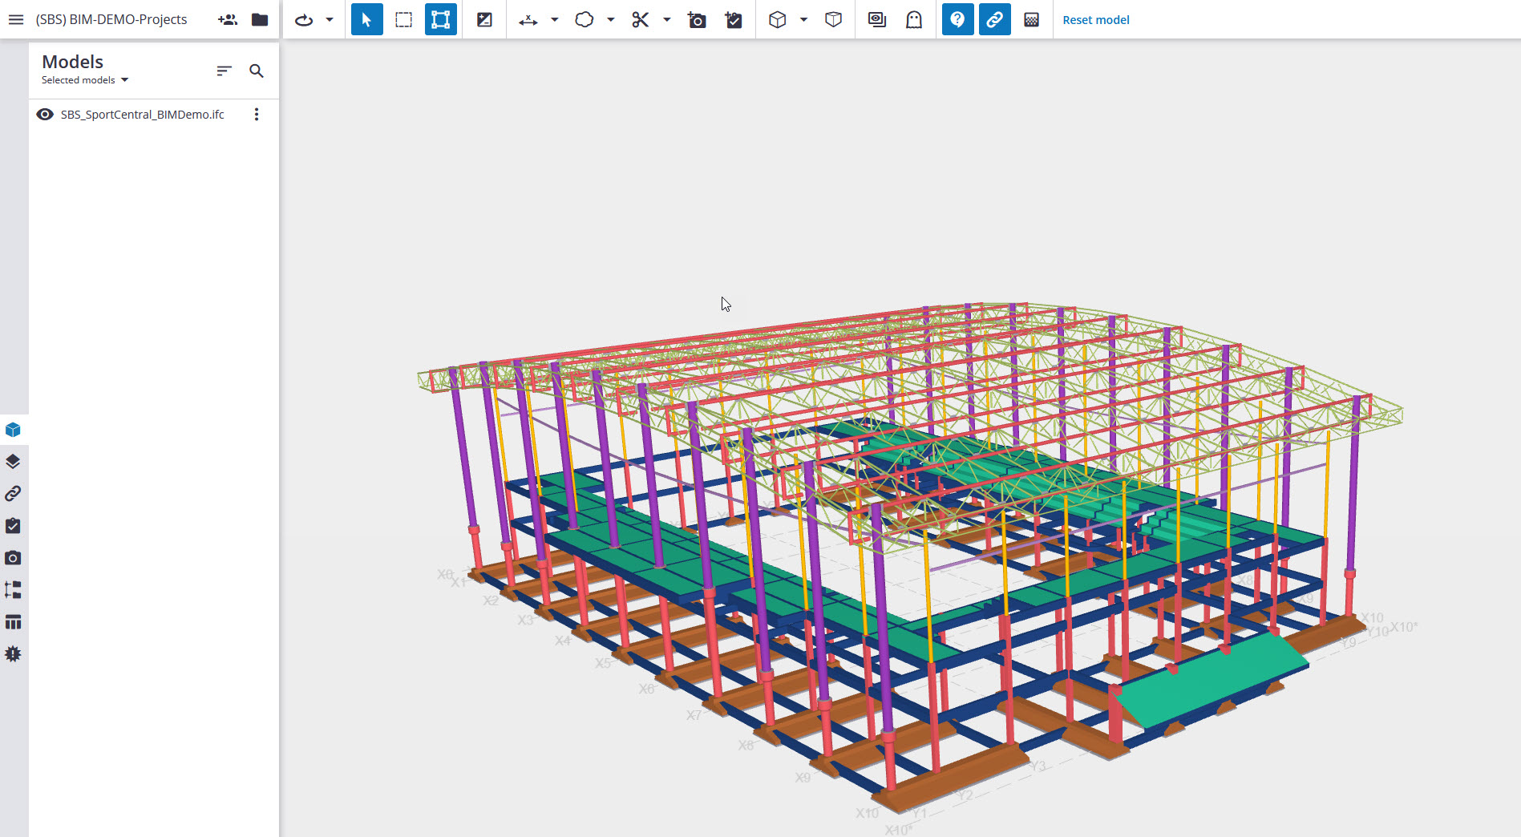1521x837 pixels.
Task: Select the arrow selection tool
Action: click(366, 19)
